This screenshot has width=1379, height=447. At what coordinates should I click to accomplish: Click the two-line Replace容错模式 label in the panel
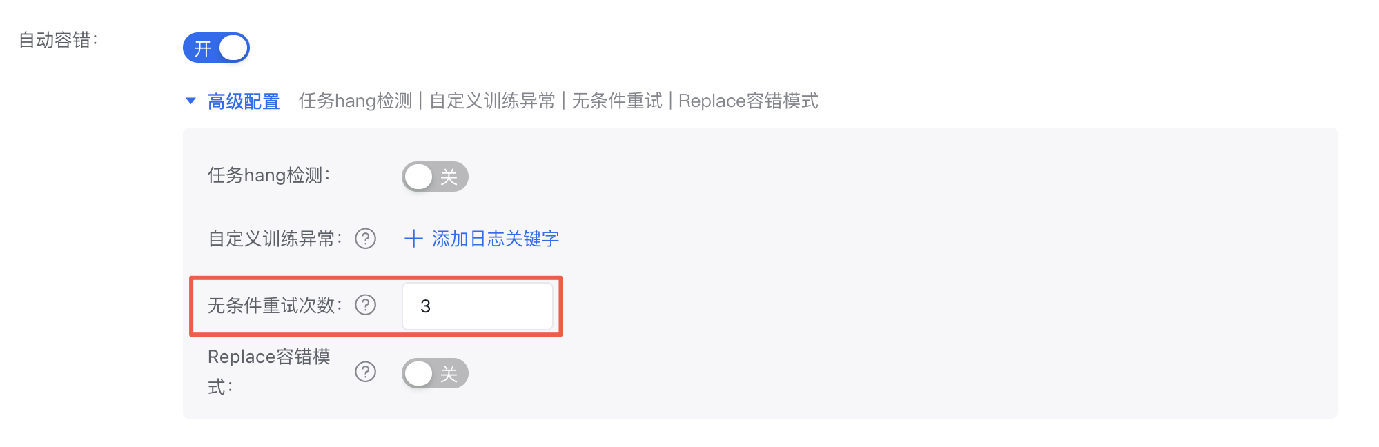268,371
